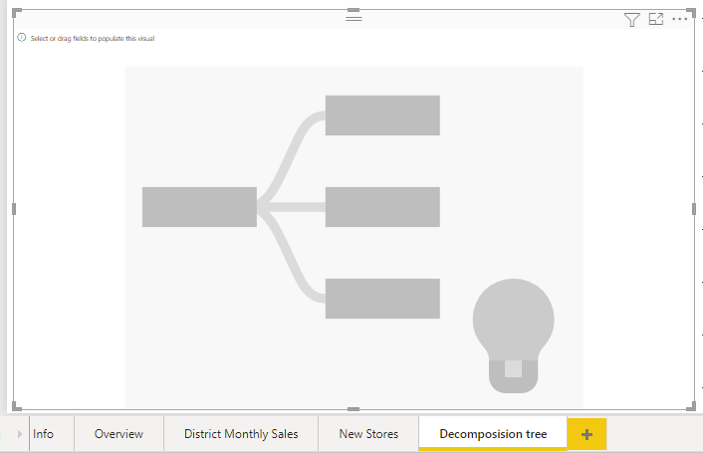
Task: Click the bottom branch node placeholder
Action: (x=382, y=299)
